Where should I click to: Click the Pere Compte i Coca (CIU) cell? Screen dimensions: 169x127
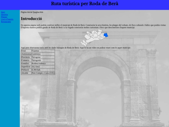[43, 73]
